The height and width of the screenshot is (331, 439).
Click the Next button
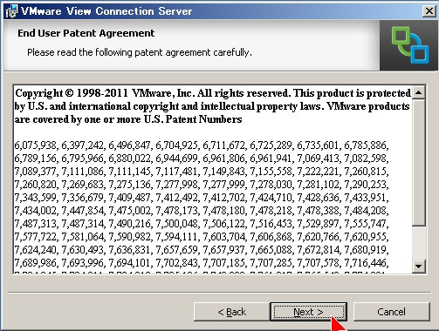[308, 312]
